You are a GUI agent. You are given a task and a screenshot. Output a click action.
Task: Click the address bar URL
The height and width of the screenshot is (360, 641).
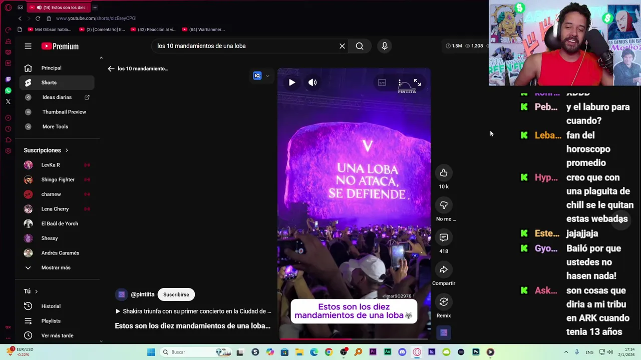tap(96, 18)
